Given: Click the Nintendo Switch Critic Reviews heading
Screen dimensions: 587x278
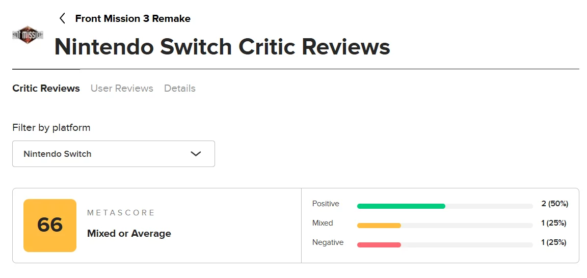Looking at the screenshot, I should pyautogui.click(x=222, y=47).
